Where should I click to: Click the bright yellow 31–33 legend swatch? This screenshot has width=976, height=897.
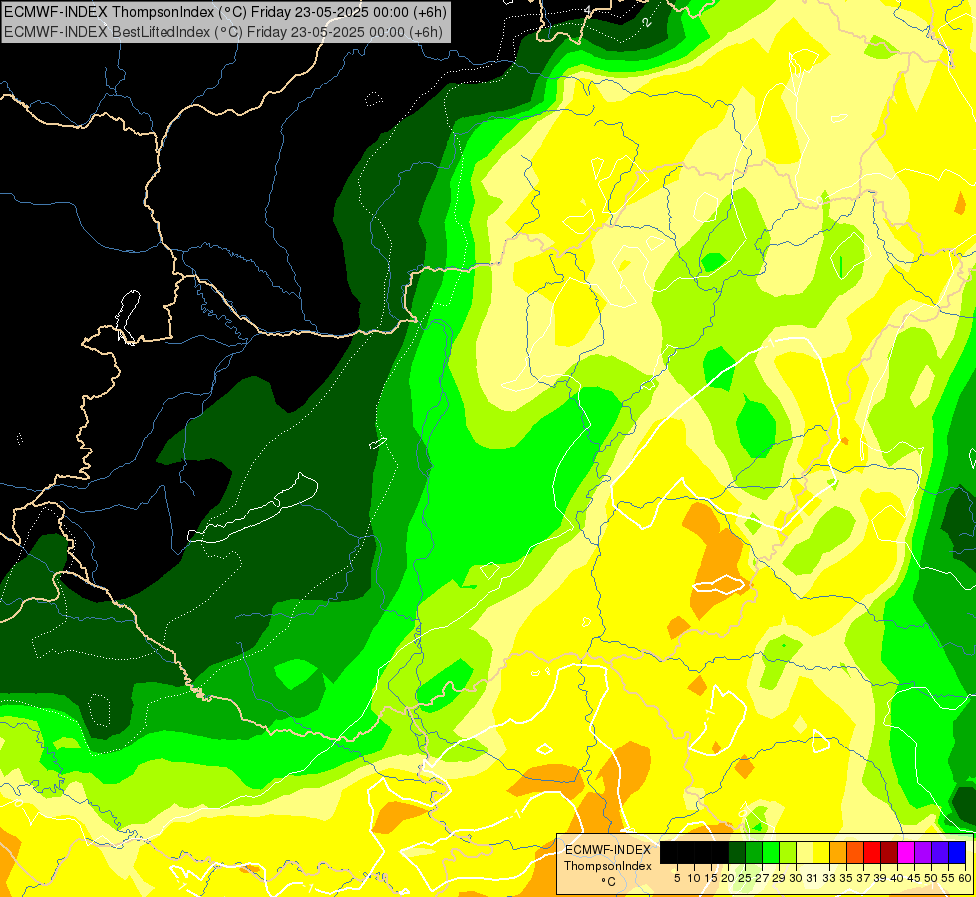(x=821, y=852)
